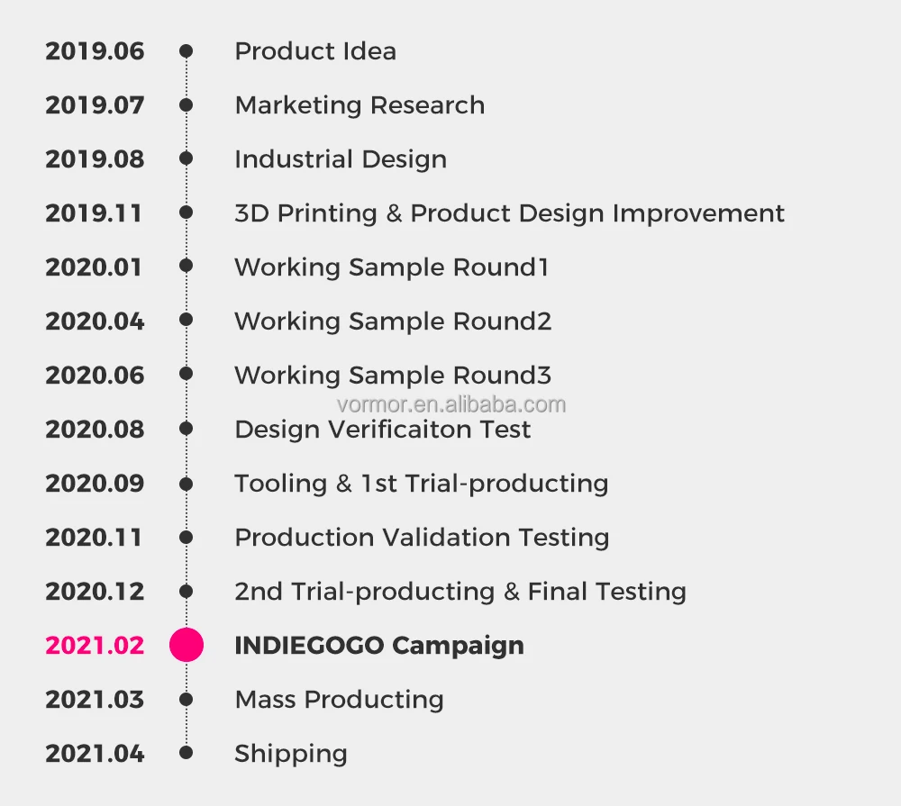Select the 2nd Trial-producting & Final Testing entry
The height and width of the screenshot is (806, 901).
(460, 592)
